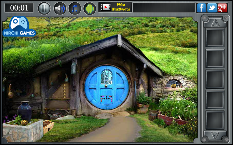Click the brass doorknob on blue door
The width and height of the screenshot is (233, 145).
point(106,86)
